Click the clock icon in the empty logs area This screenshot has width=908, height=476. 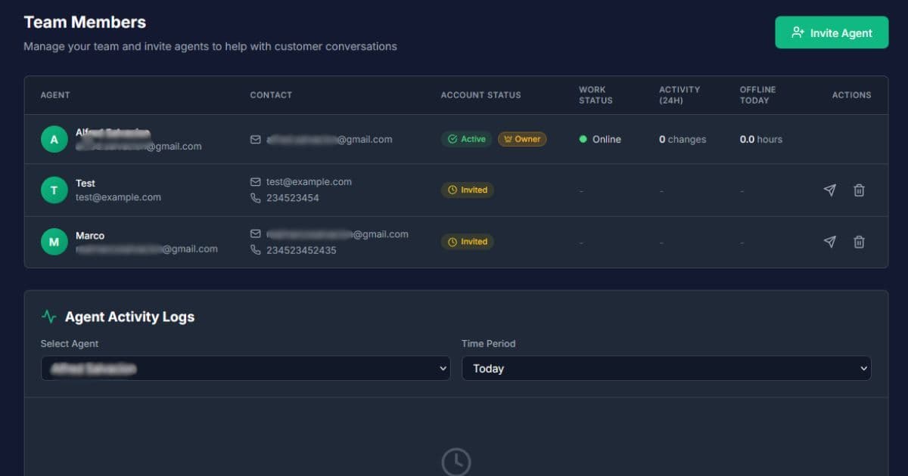point(456,461)
